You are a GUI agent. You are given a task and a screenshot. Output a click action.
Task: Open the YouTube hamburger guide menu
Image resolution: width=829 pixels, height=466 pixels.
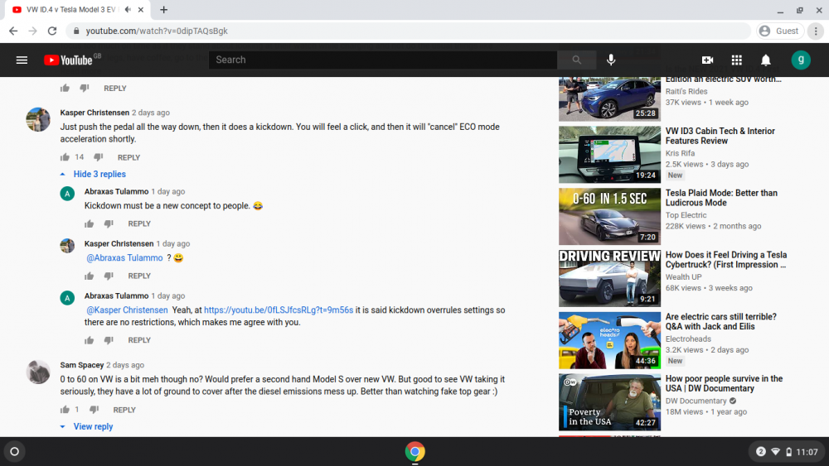(22, 60)
